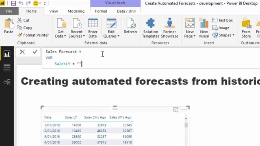260x146 pixels.
Task: Switch to the Home ribbon tab
Action: coord(31,11)
